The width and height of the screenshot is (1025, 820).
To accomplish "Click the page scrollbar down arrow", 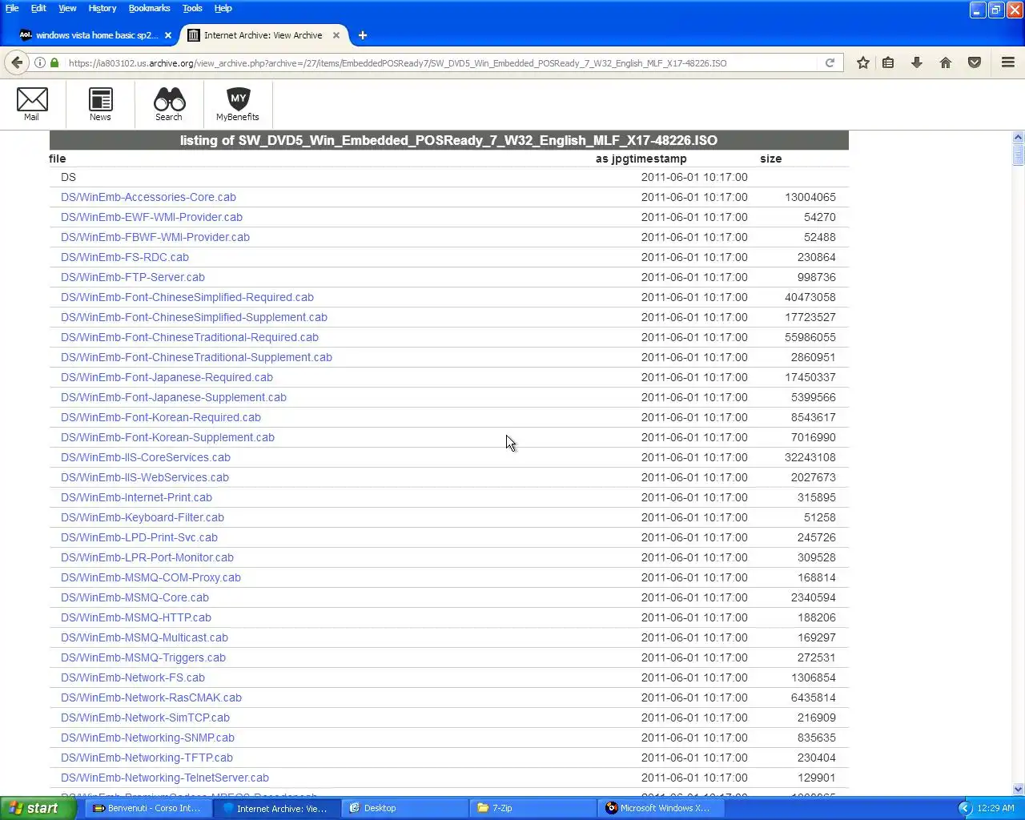I will [x=1019, y=789].
